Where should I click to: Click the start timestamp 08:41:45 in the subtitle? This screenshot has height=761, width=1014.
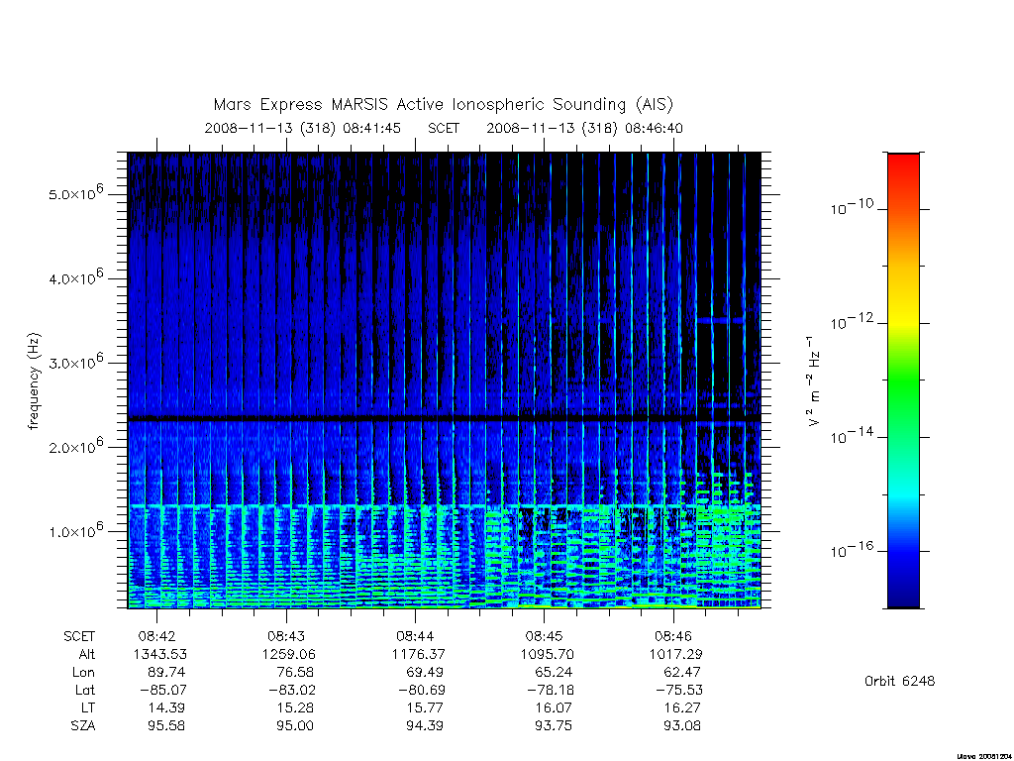pyautogui.click(x=372, y=128)
